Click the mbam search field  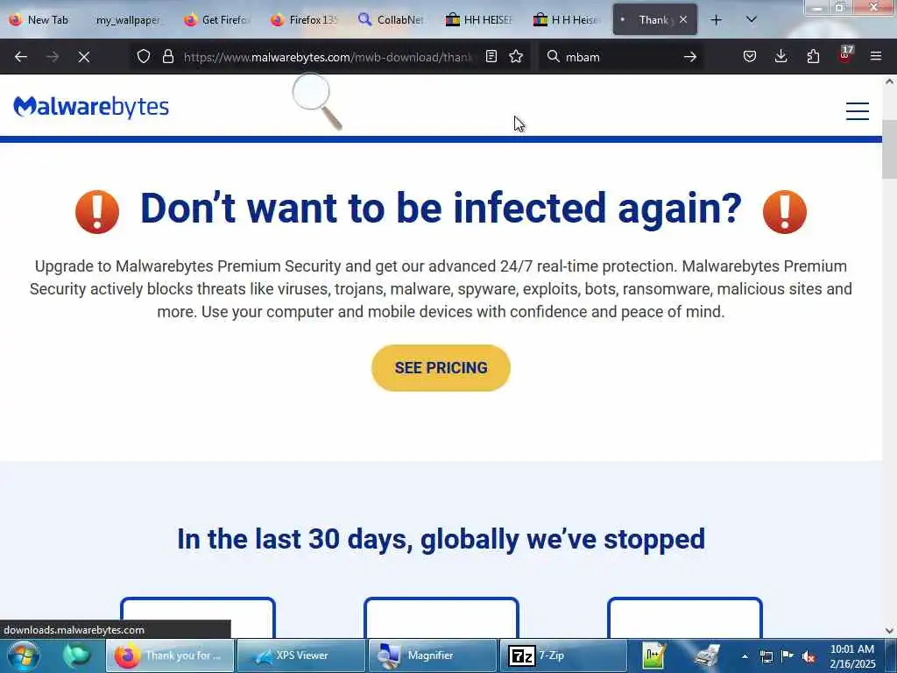pyautogui.click(x=621, y=57)
